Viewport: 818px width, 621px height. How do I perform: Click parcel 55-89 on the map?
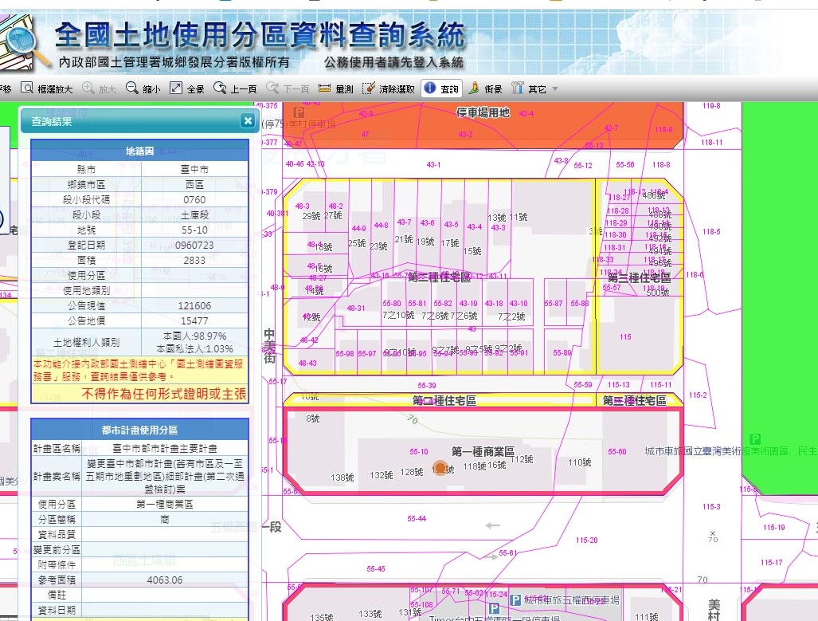562,352
